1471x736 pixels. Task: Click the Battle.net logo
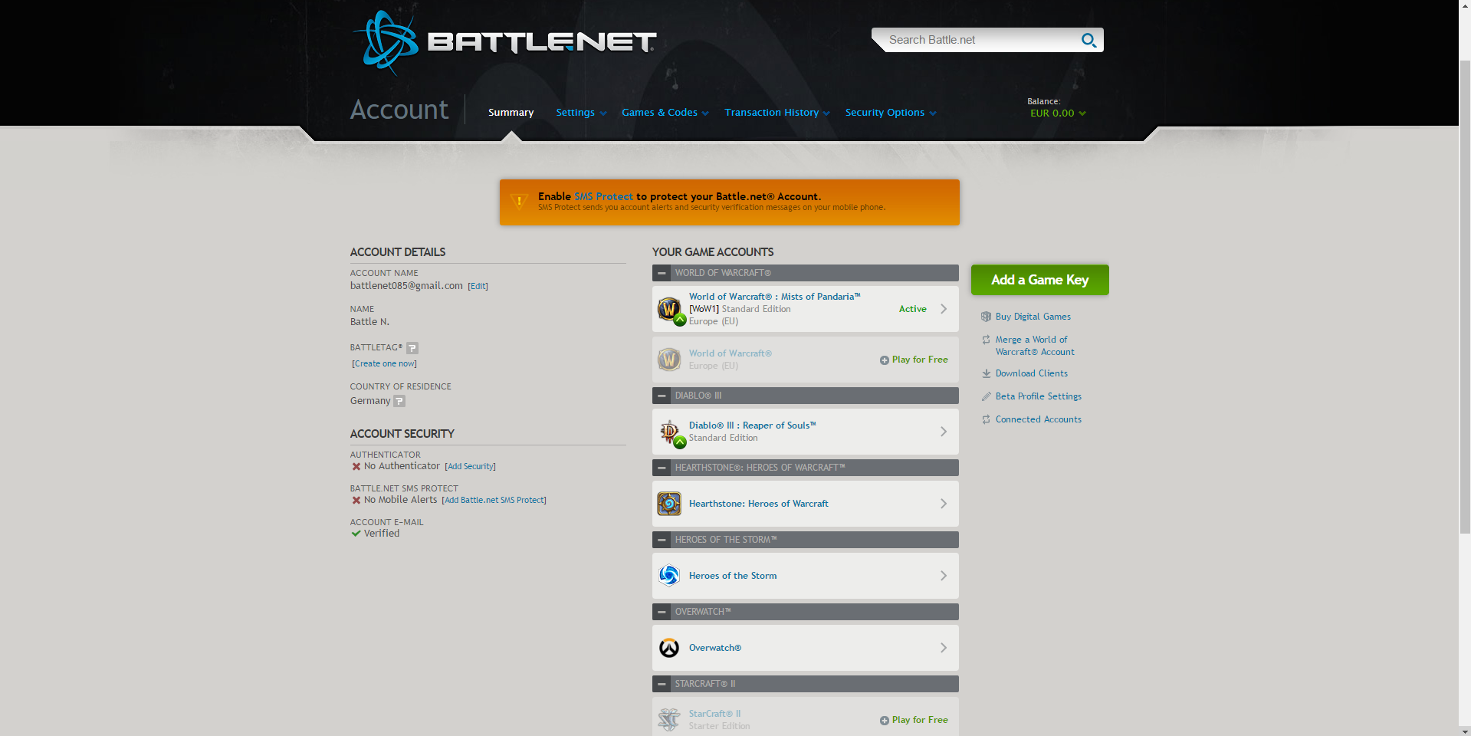(504, 42)
